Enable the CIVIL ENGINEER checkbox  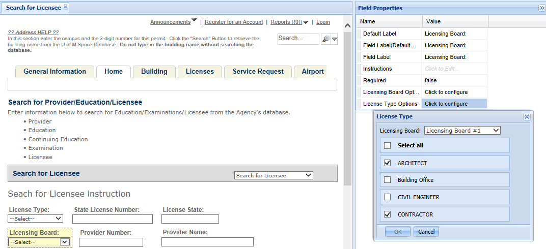(388, 197)
